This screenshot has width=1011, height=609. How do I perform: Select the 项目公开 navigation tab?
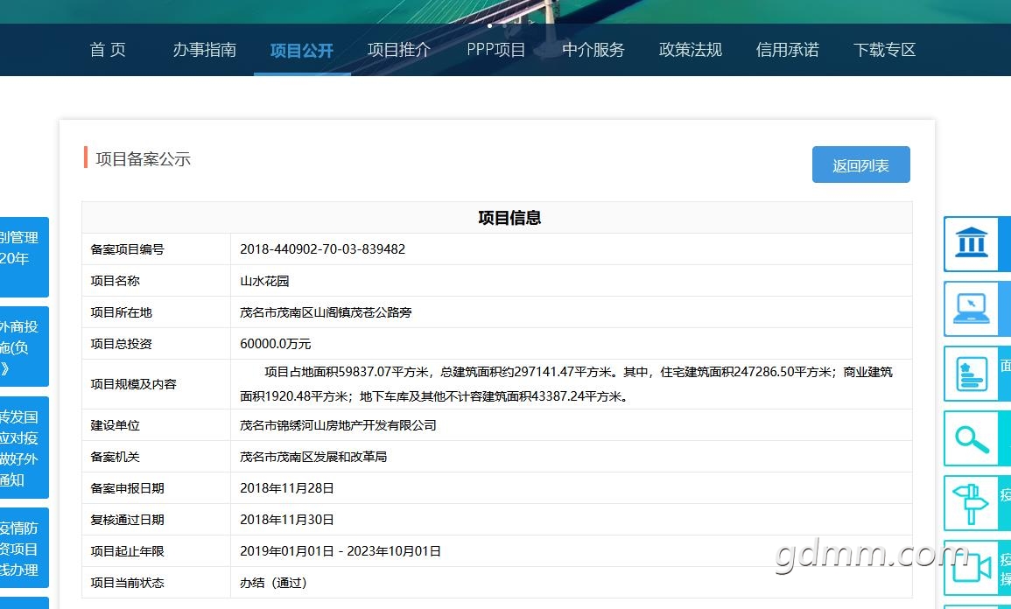[x=302, y=50]
